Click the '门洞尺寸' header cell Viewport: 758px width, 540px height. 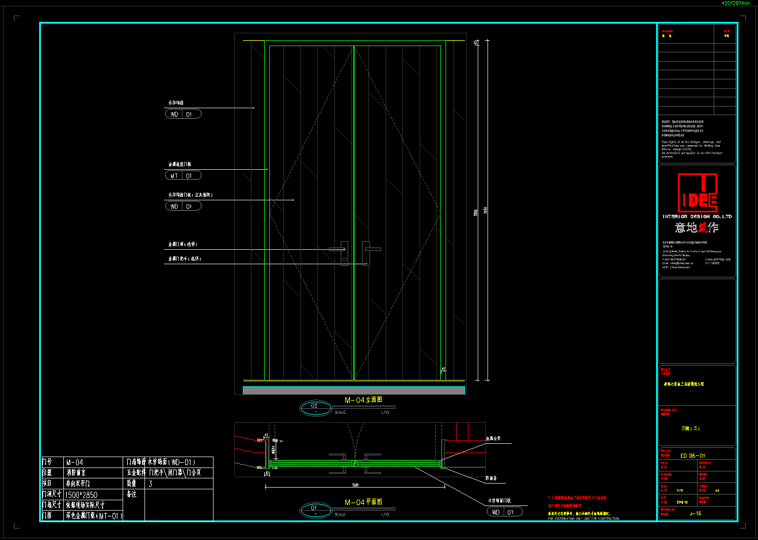pyautogui.click(x=52, y=495)
